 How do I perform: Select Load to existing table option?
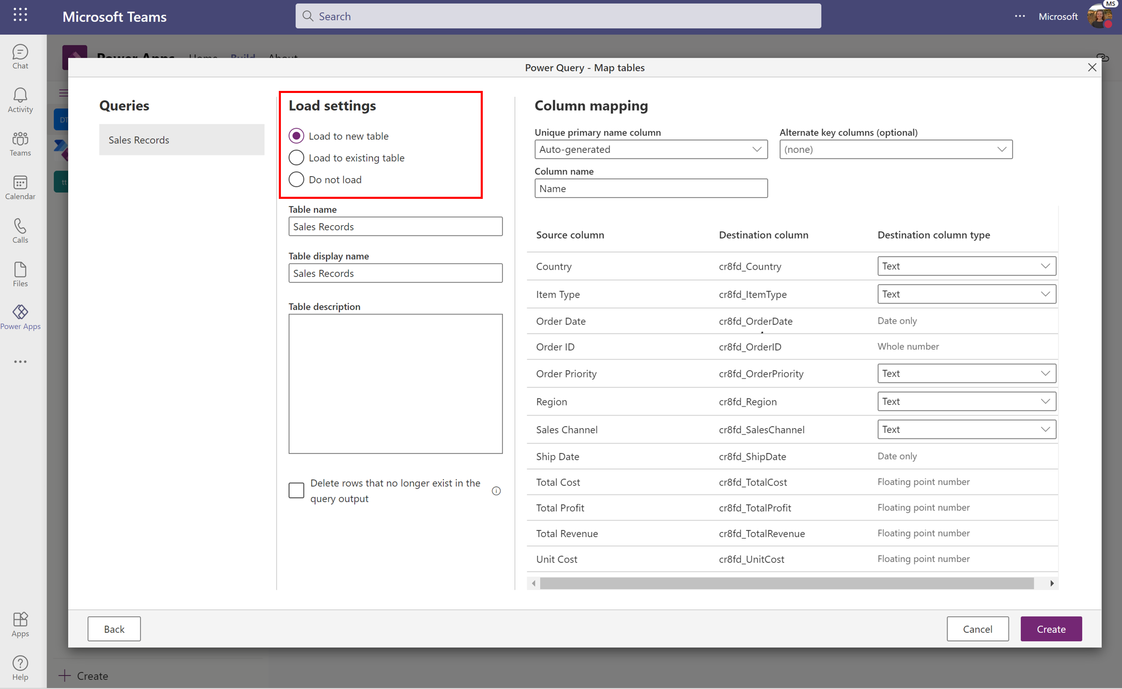[x=296, y=157]
